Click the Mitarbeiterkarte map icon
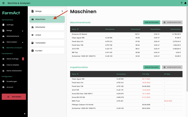The height and width of the screenshot is (117, 188). pos(3,36)
